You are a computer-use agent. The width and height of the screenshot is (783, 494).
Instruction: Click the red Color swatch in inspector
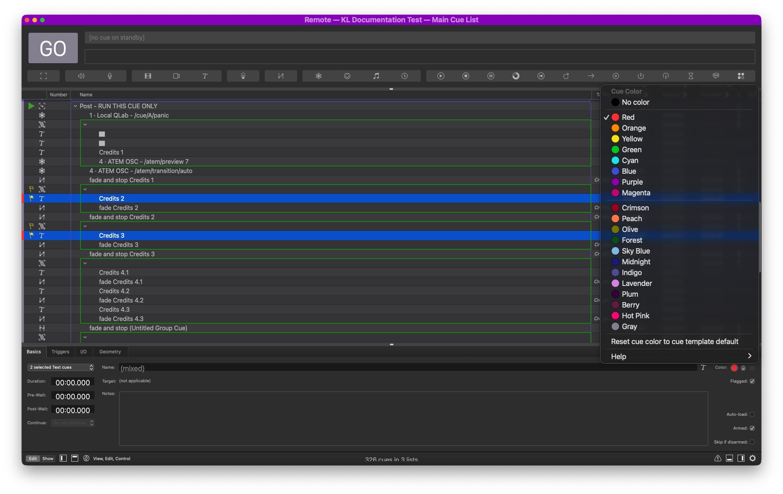tap(734, 368)
